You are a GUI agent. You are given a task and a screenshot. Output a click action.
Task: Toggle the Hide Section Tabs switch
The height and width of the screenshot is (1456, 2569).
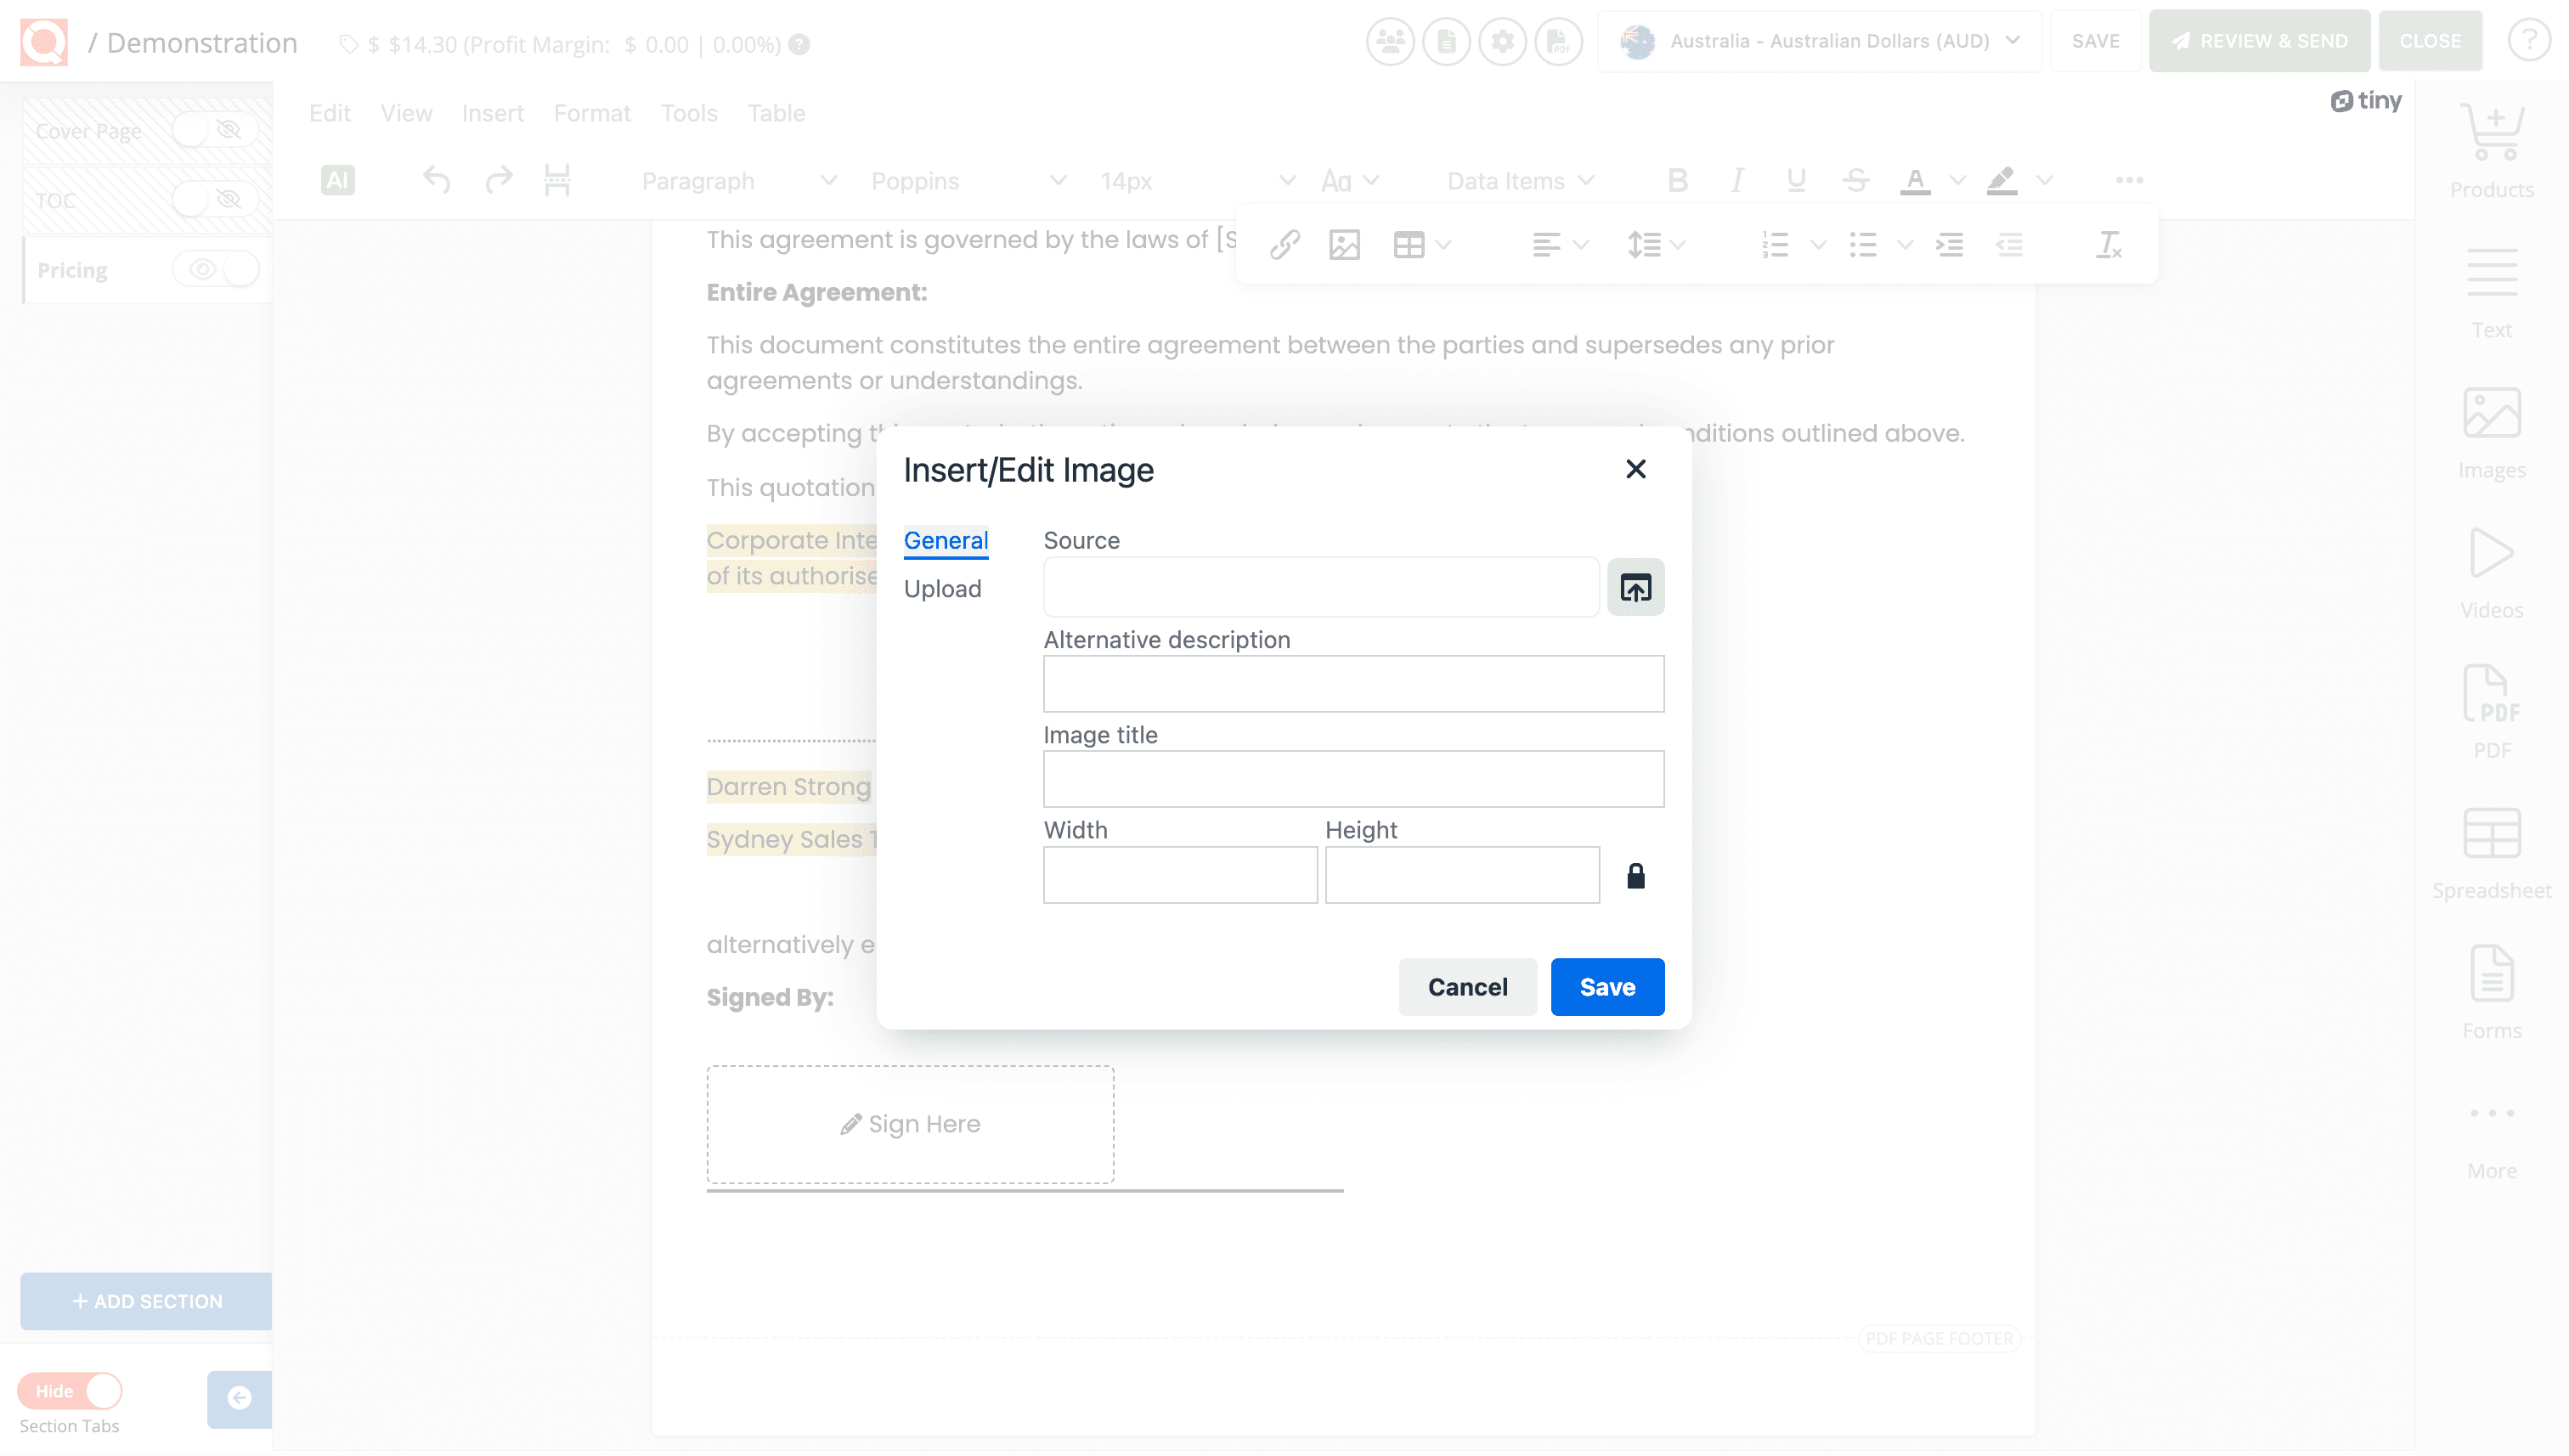click(69, 1390)
